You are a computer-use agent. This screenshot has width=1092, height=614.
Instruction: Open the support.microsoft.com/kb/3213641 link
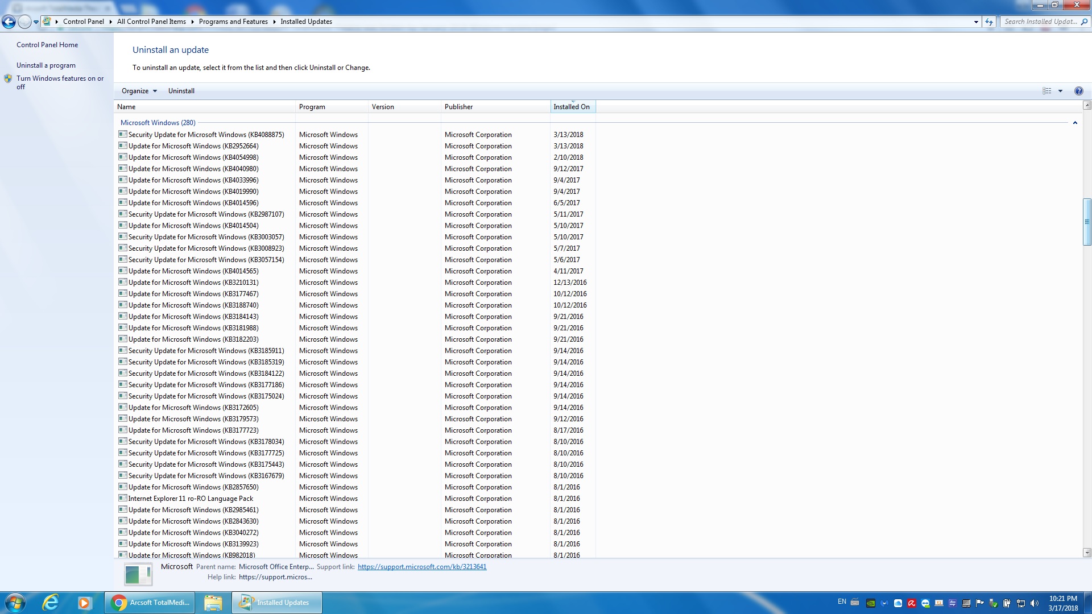click(421, 567)
